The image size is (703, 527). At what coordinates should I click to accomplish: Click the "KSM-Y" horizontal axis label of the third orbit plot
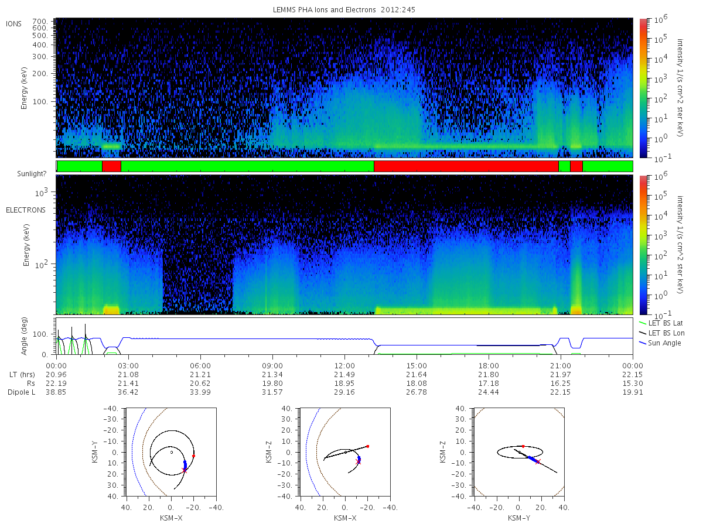pos(518,517)
